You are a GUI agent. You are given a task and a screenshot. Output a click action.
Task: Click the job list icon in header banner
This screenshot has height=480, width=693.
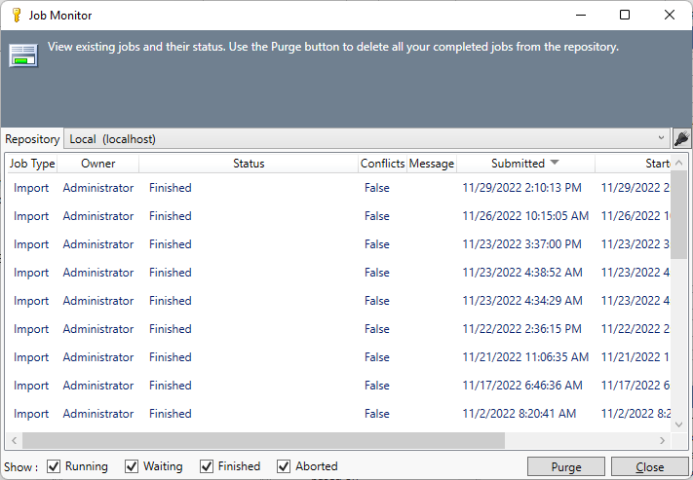point(24,55)
